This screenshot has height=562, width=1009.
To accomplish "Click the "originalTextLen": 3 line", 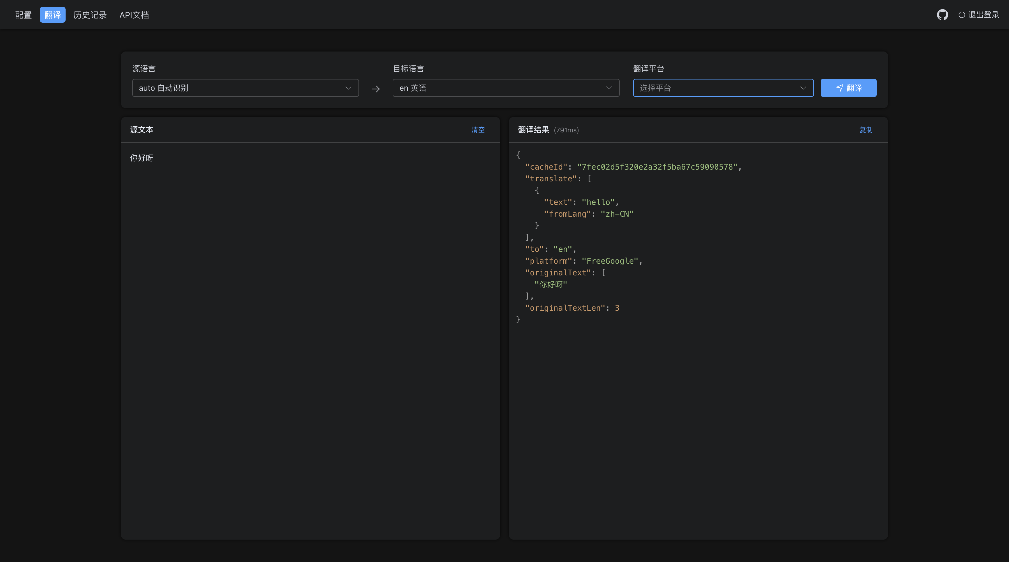I will point(572,308).
